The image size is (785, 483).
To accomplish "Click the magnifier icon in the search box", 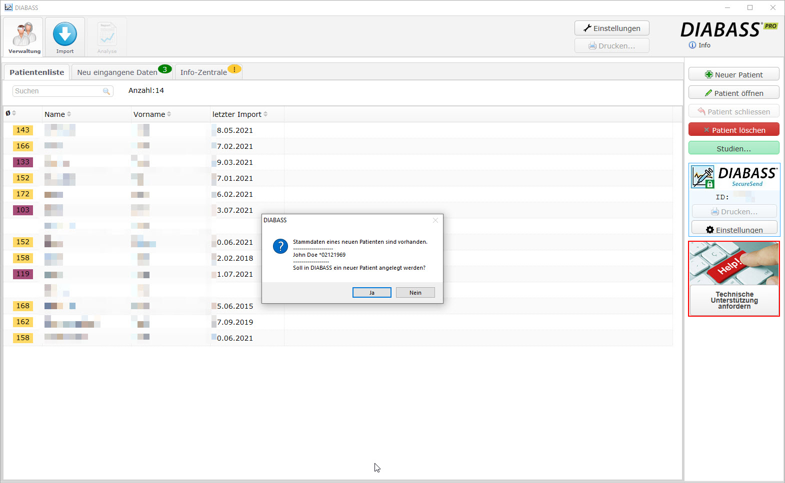I will 106,91.
